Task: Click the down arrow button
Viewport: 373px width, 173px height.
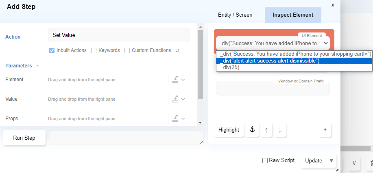Action: [x=280, y=130]
